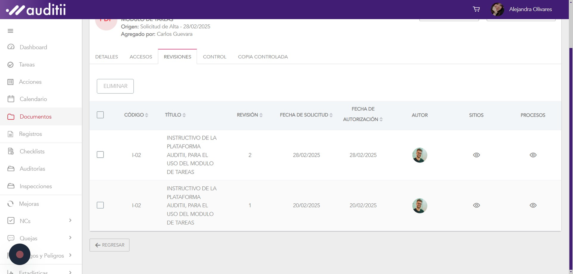The image size is (573, 274).
Task: Sort table by Fecha de Solicitud
Action: [x=306, y=115]
